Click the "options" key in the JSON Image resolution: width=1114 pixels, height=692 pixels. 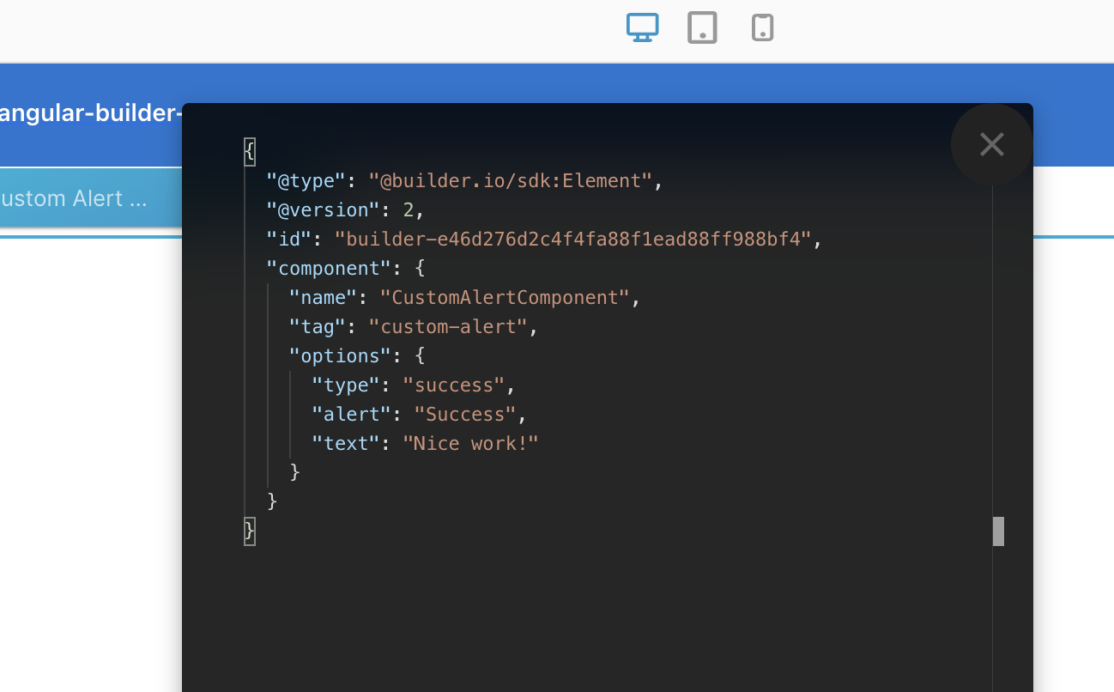[340, 355]
